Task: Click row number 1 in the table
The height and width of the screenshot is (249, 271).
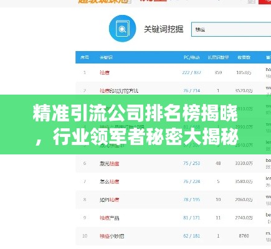Action: [85, 72]
